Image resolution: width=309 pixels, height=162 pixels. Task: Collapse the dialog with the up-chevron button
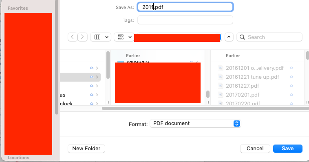[229, 37]
